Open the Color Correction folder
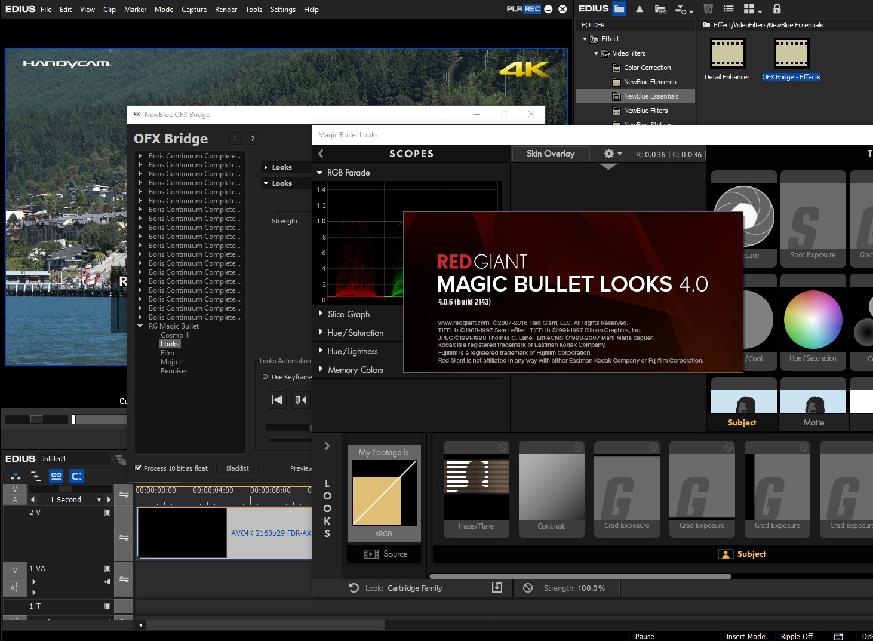The height and width of the screenshot is (641, 873). coord(647,68)
